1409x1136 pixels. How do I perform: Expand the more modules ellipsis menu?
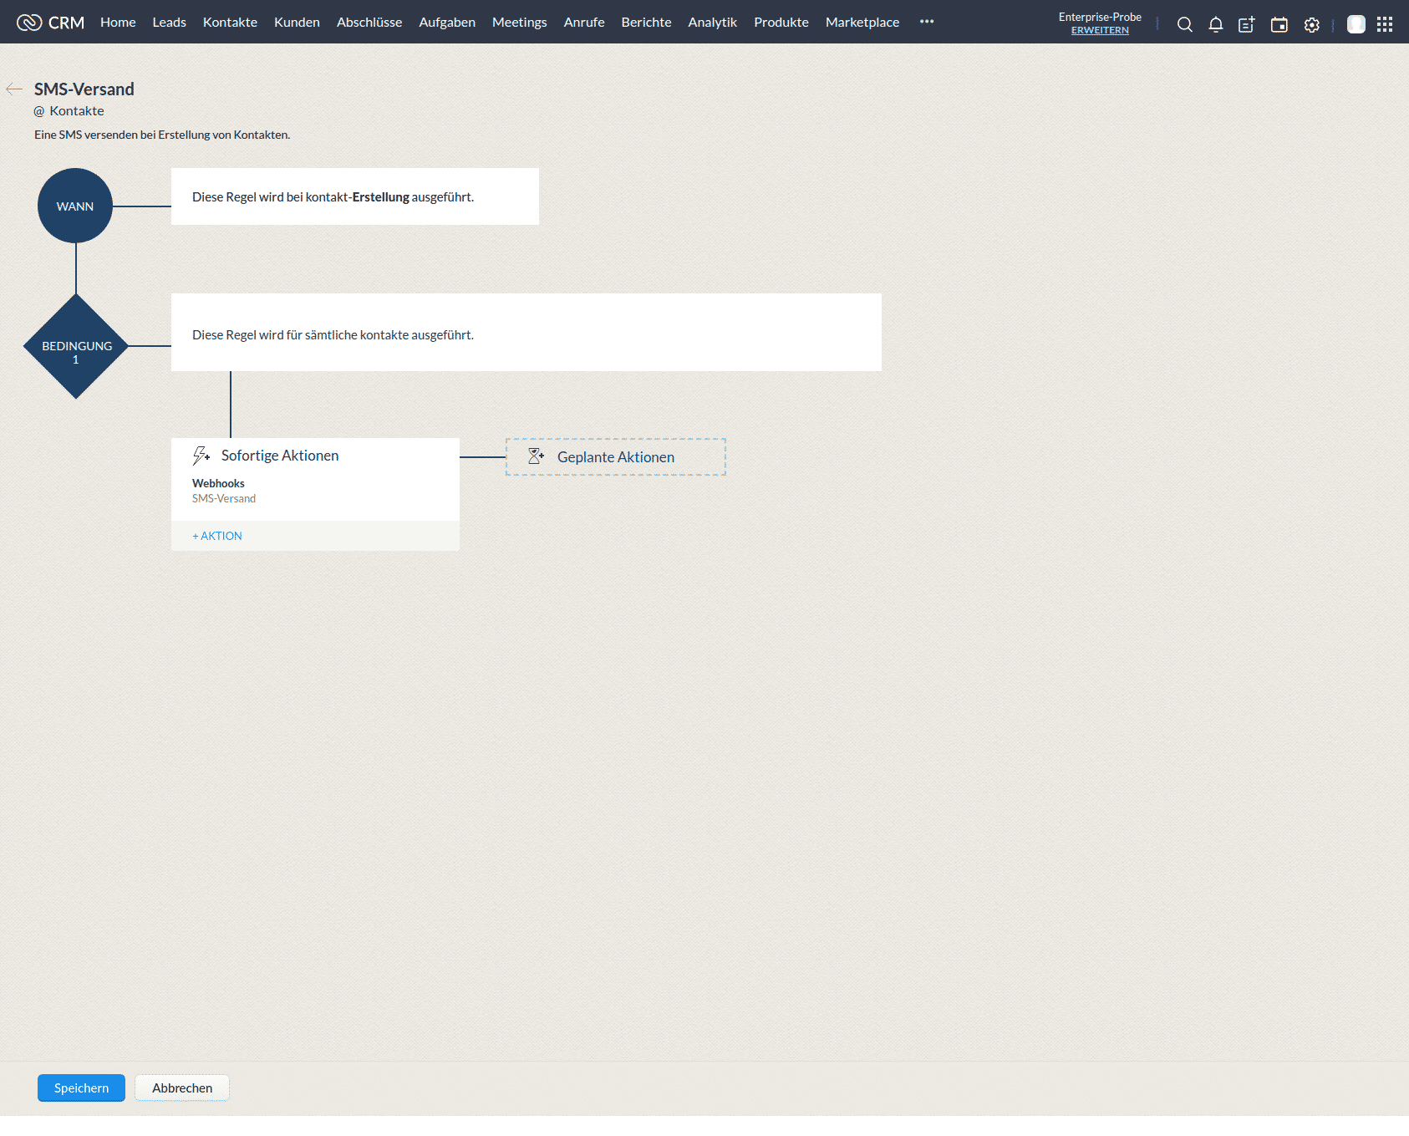click(926, 22)
